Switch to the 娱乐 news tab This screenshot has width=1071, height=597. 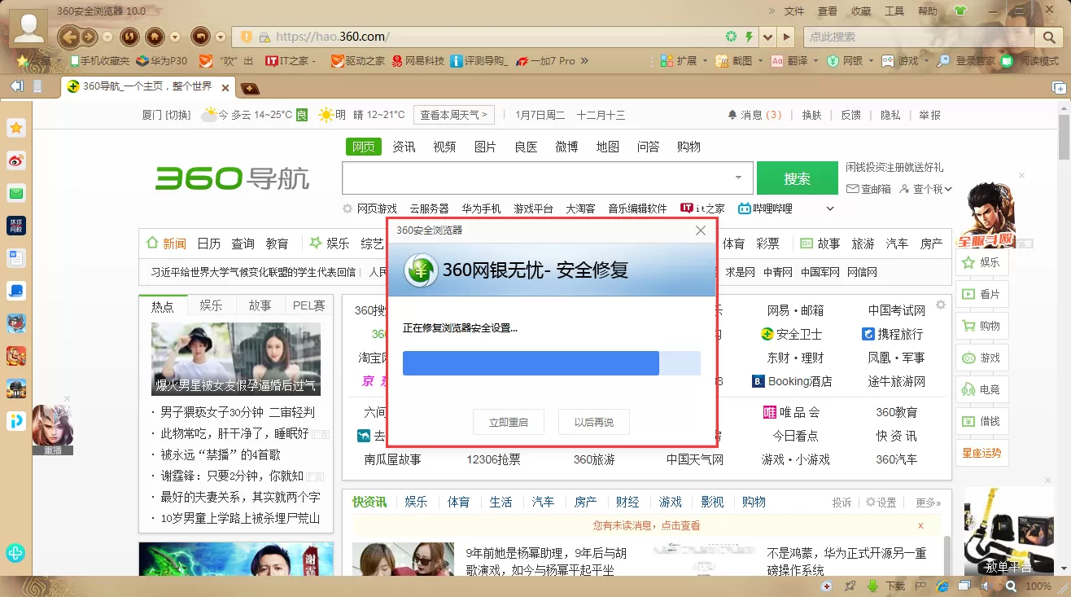(212, 305)
